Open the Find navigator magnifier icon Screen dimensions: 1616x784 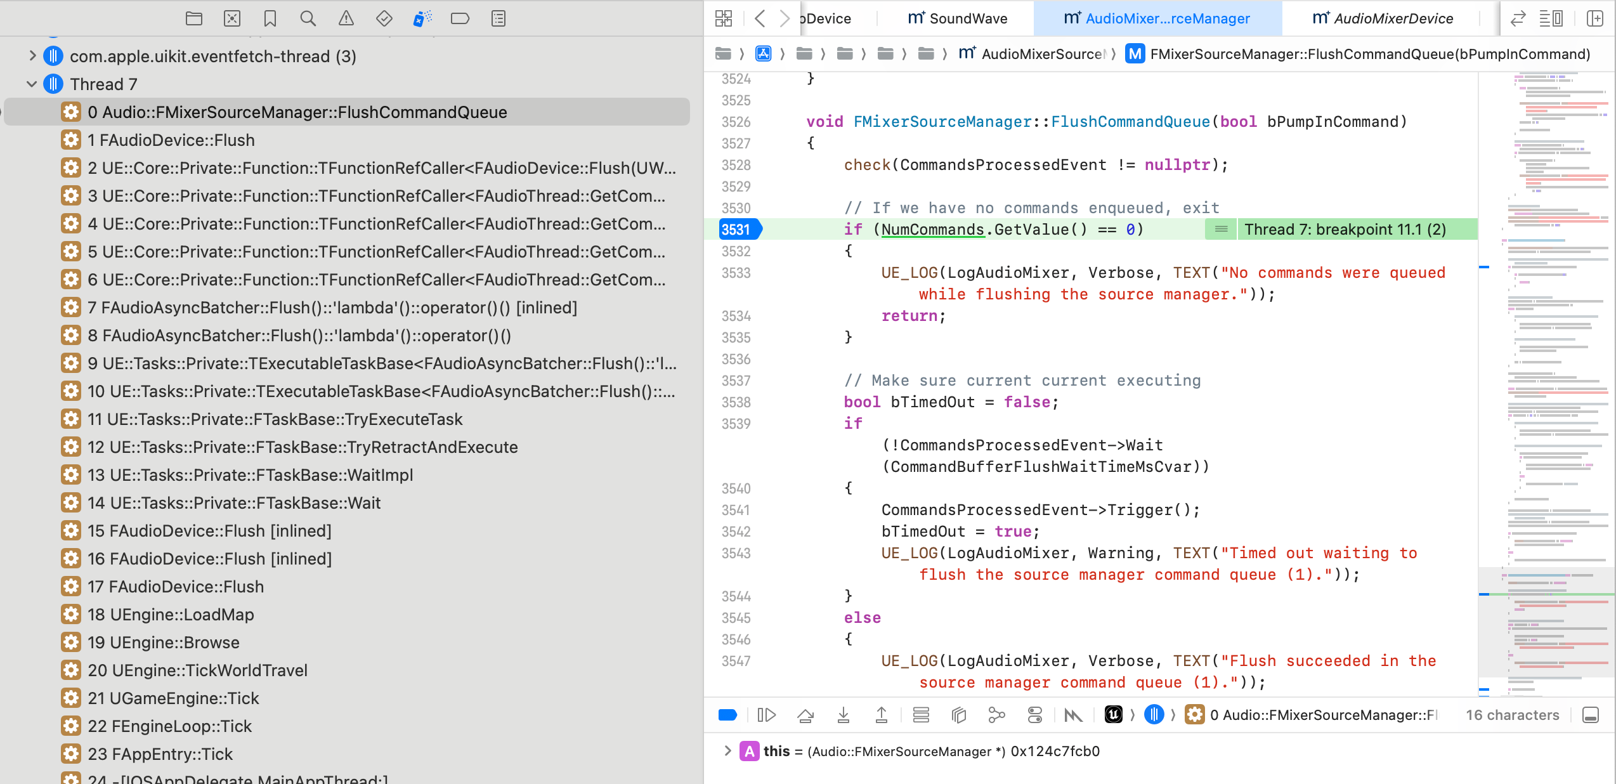(308, 18)
